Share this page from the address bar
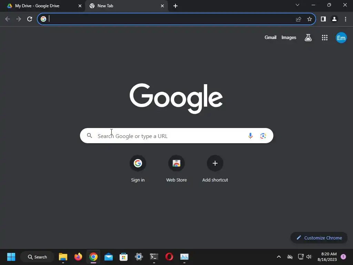Viewport: 353px width, 265px height. coord(299,19)
